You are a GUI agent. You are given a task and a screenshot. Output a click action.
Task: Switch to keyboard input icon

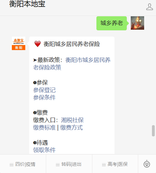pos(147,164)
